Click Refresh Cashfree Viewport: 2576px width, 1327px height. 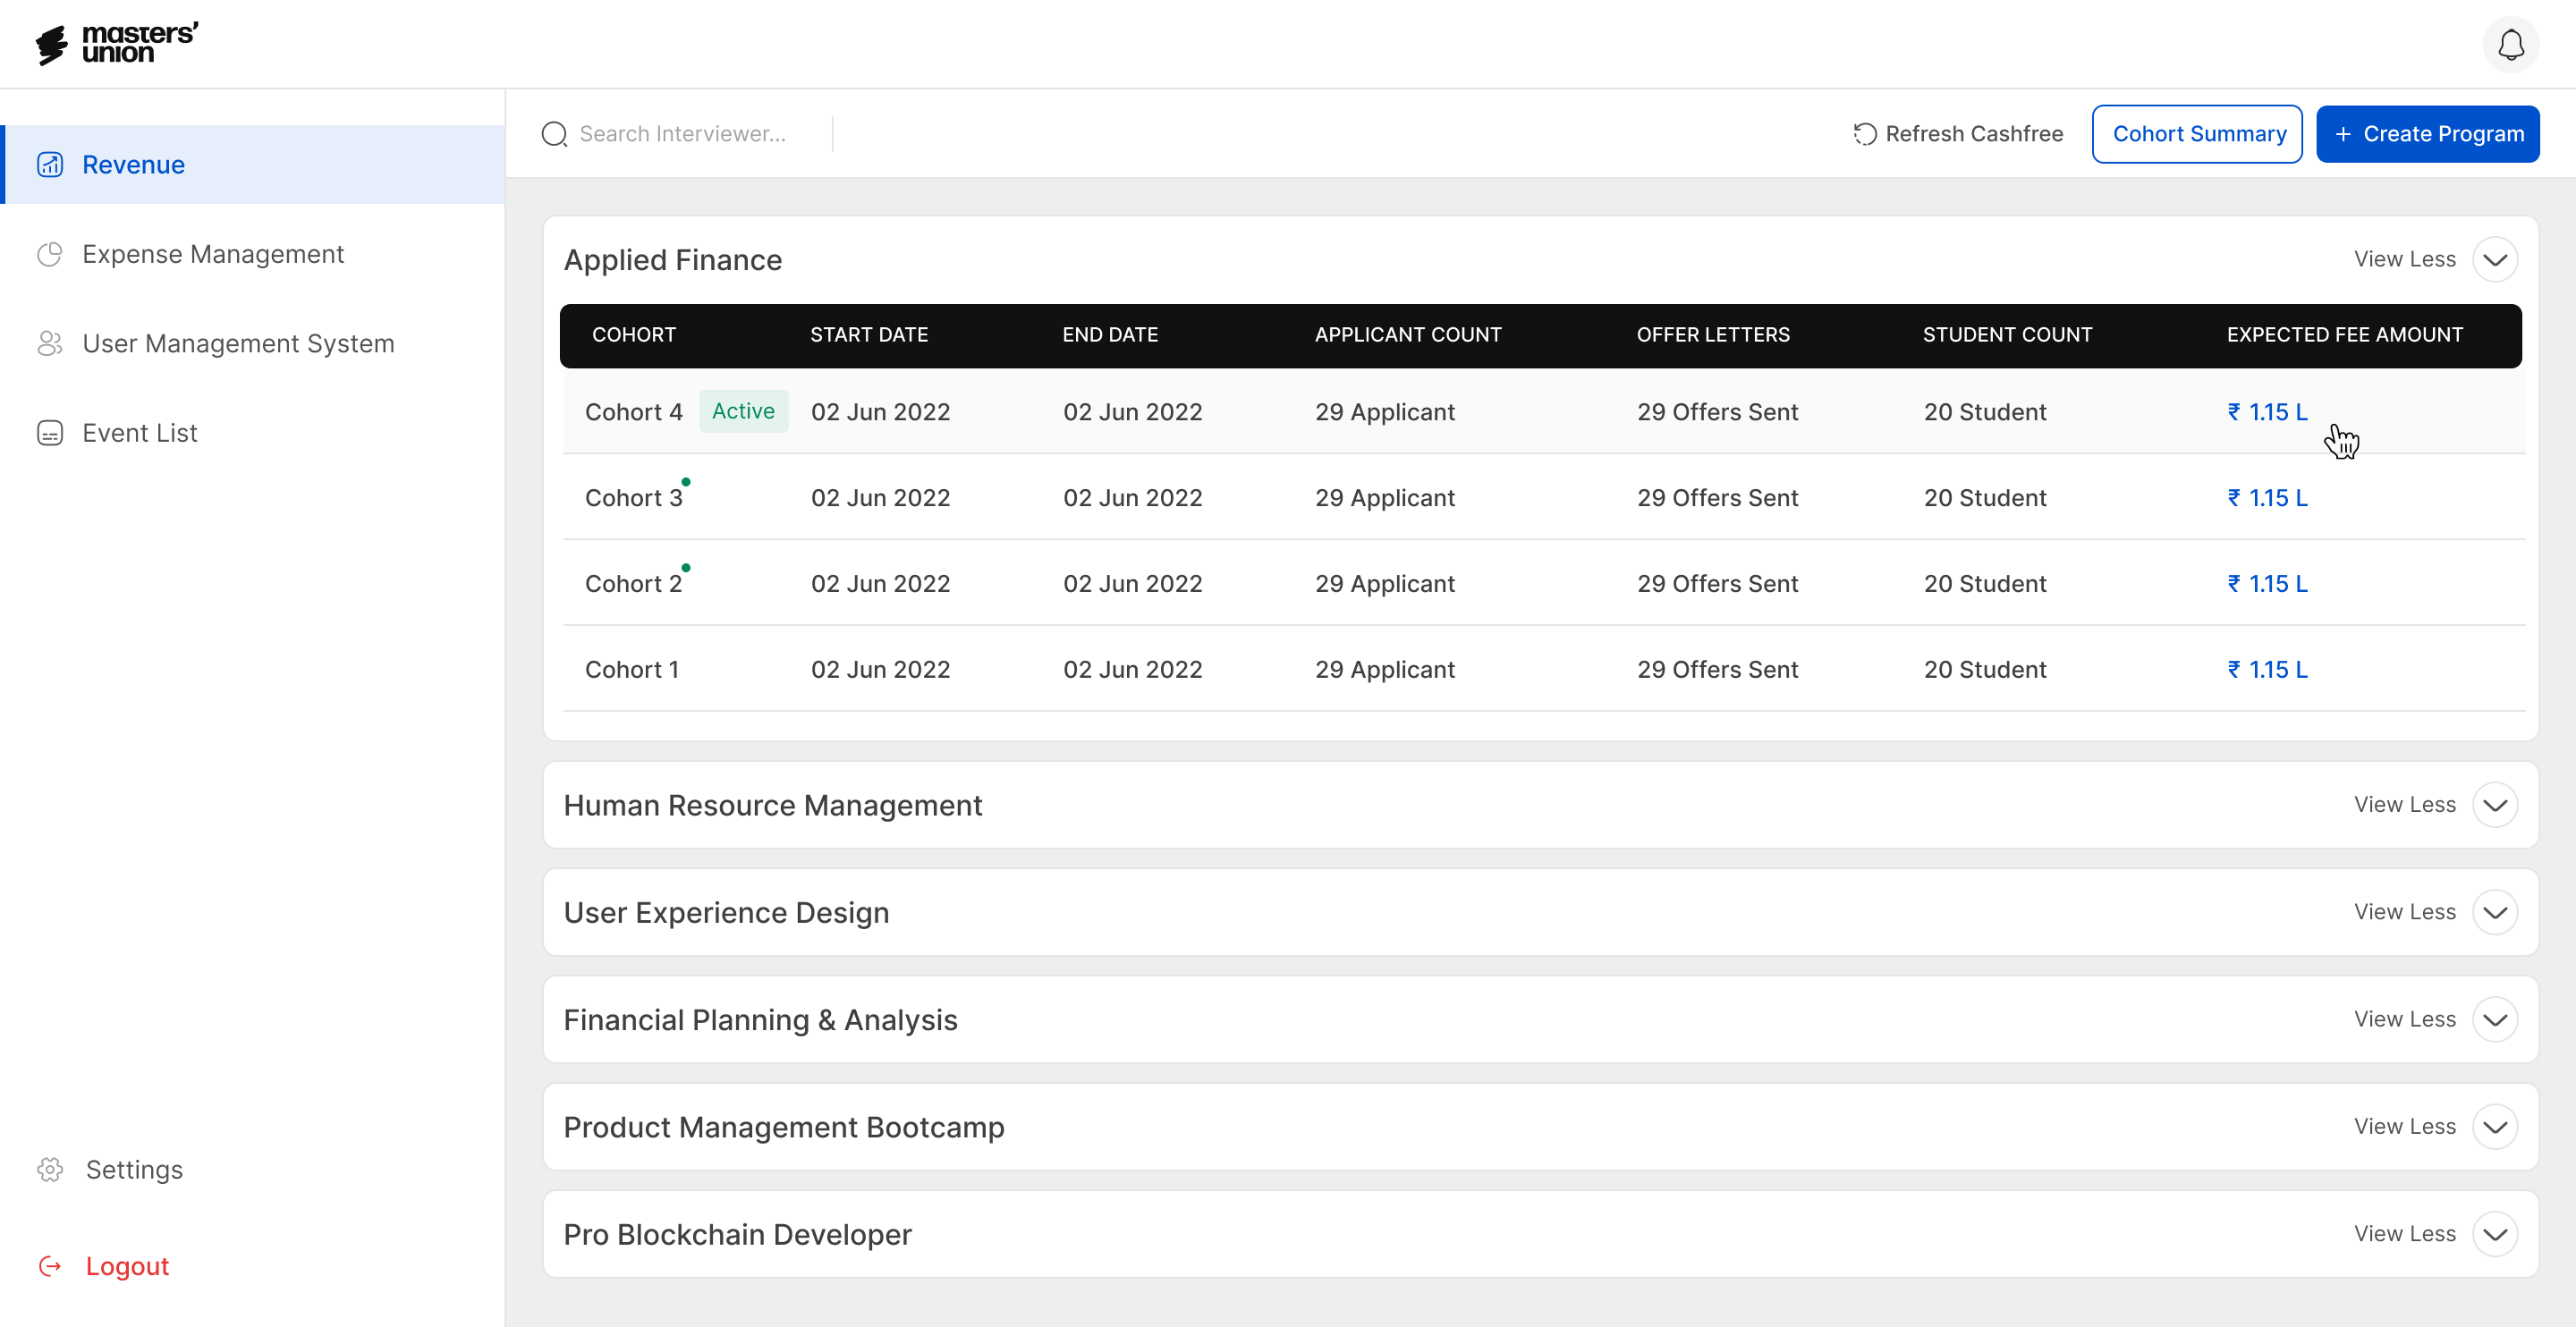pyautogui.click(x=1958, y=134)
